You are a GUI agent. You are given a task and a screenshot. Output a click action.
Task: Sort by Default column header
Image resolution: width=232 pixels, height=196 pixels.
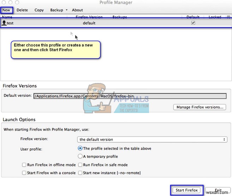coord(193,17)
